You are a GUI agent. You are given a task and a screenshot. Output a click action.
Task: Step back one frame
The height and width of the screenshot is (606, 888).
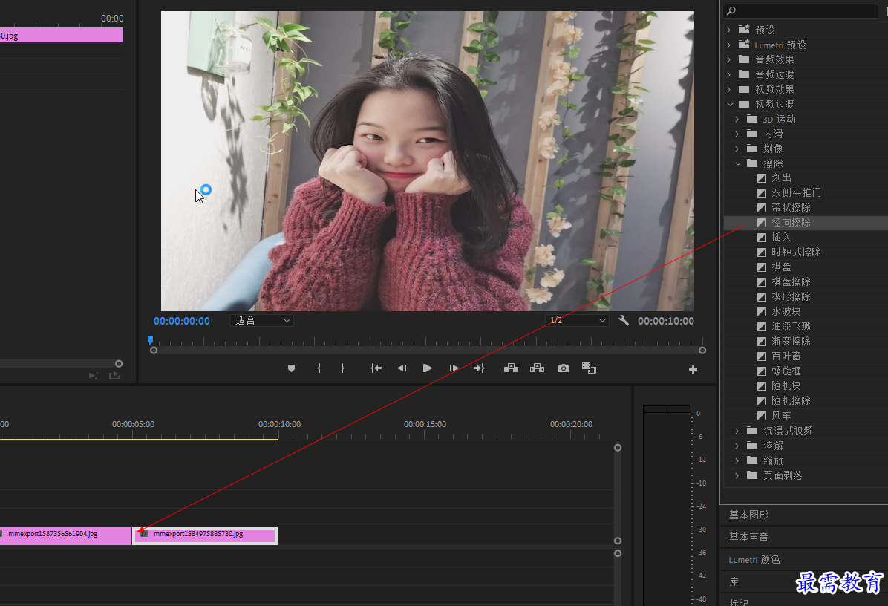pos(402,368)
